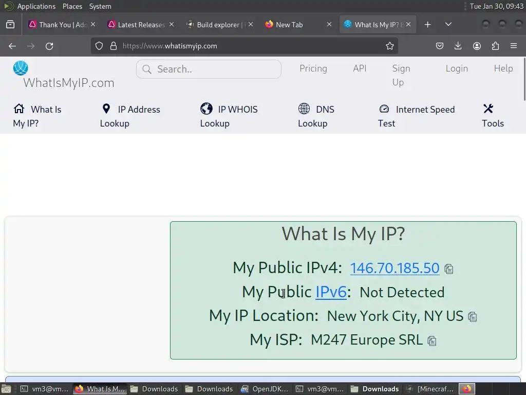Viewport: 526px width, 395px height.
Task: Open Minecraft window from taskbar
Action: click(430, 389)
